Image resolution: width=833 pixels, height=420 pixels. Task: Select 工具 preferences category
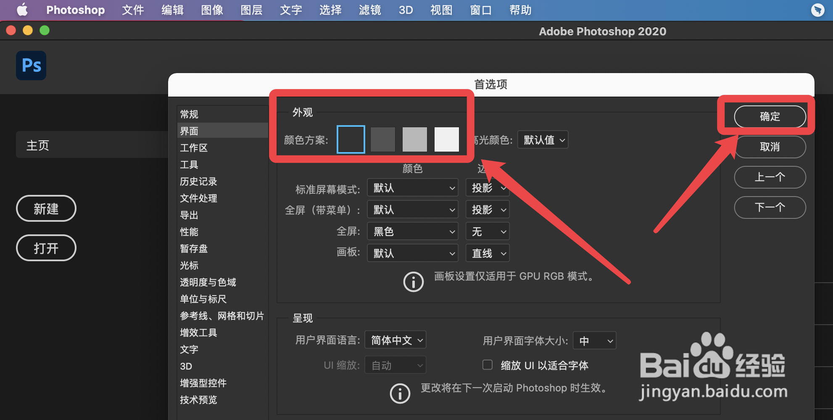[x=223, y=164]
